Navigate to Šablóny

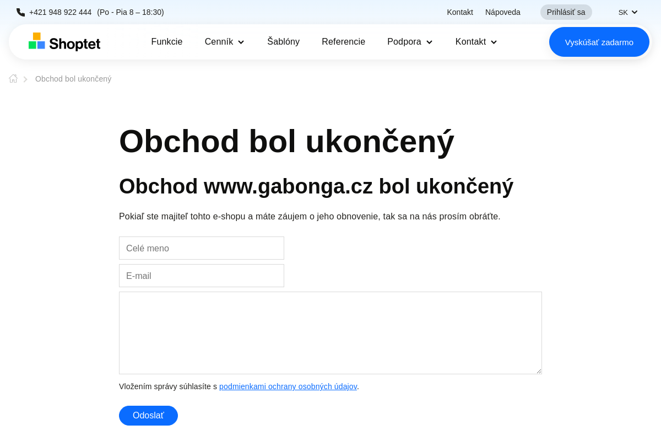click(283, 41)
